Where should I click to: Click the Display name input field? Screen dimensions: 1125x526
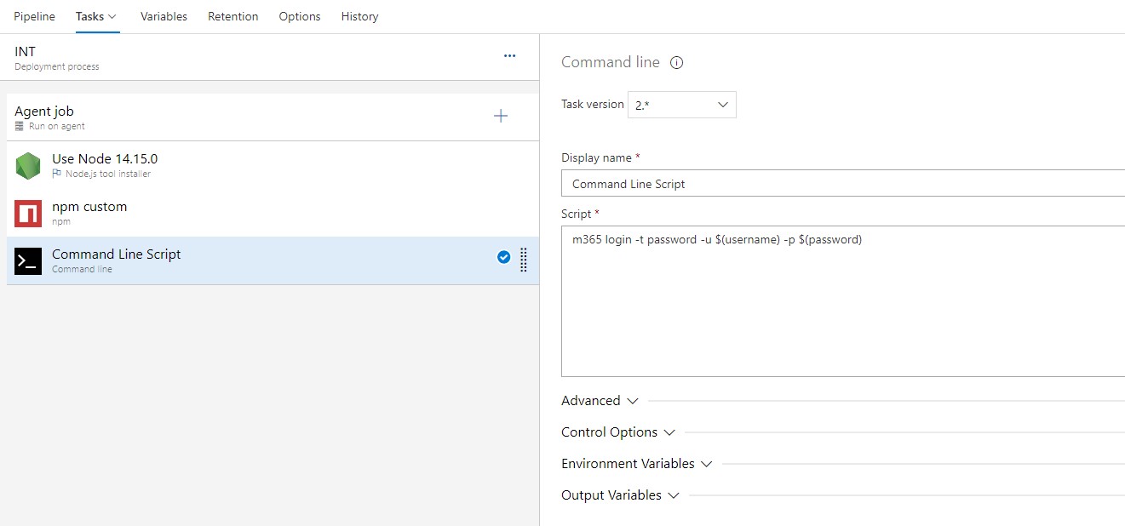tap(843, 184)
